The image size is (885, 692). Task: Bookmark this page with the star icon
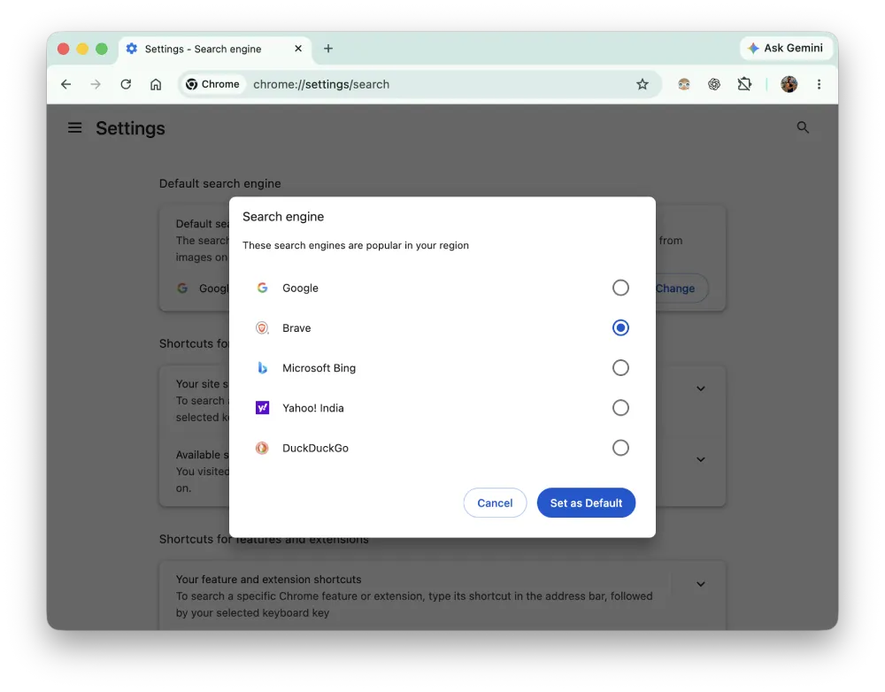point(643,84)
